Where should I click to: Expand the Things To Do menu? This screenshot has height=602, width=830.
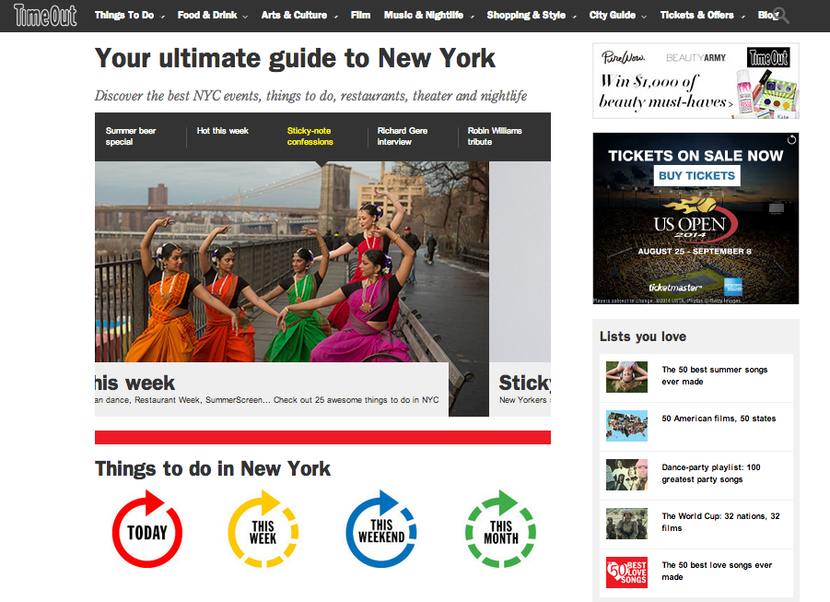tap(130, 16)
